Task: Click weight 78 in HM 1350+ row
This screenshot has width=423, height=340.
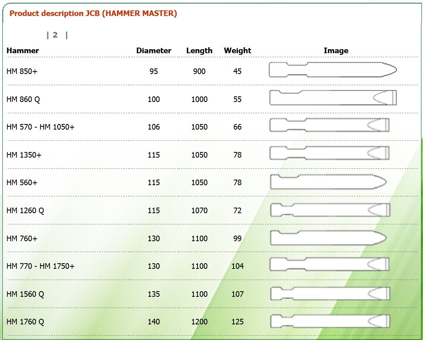Action: (238, 155)
